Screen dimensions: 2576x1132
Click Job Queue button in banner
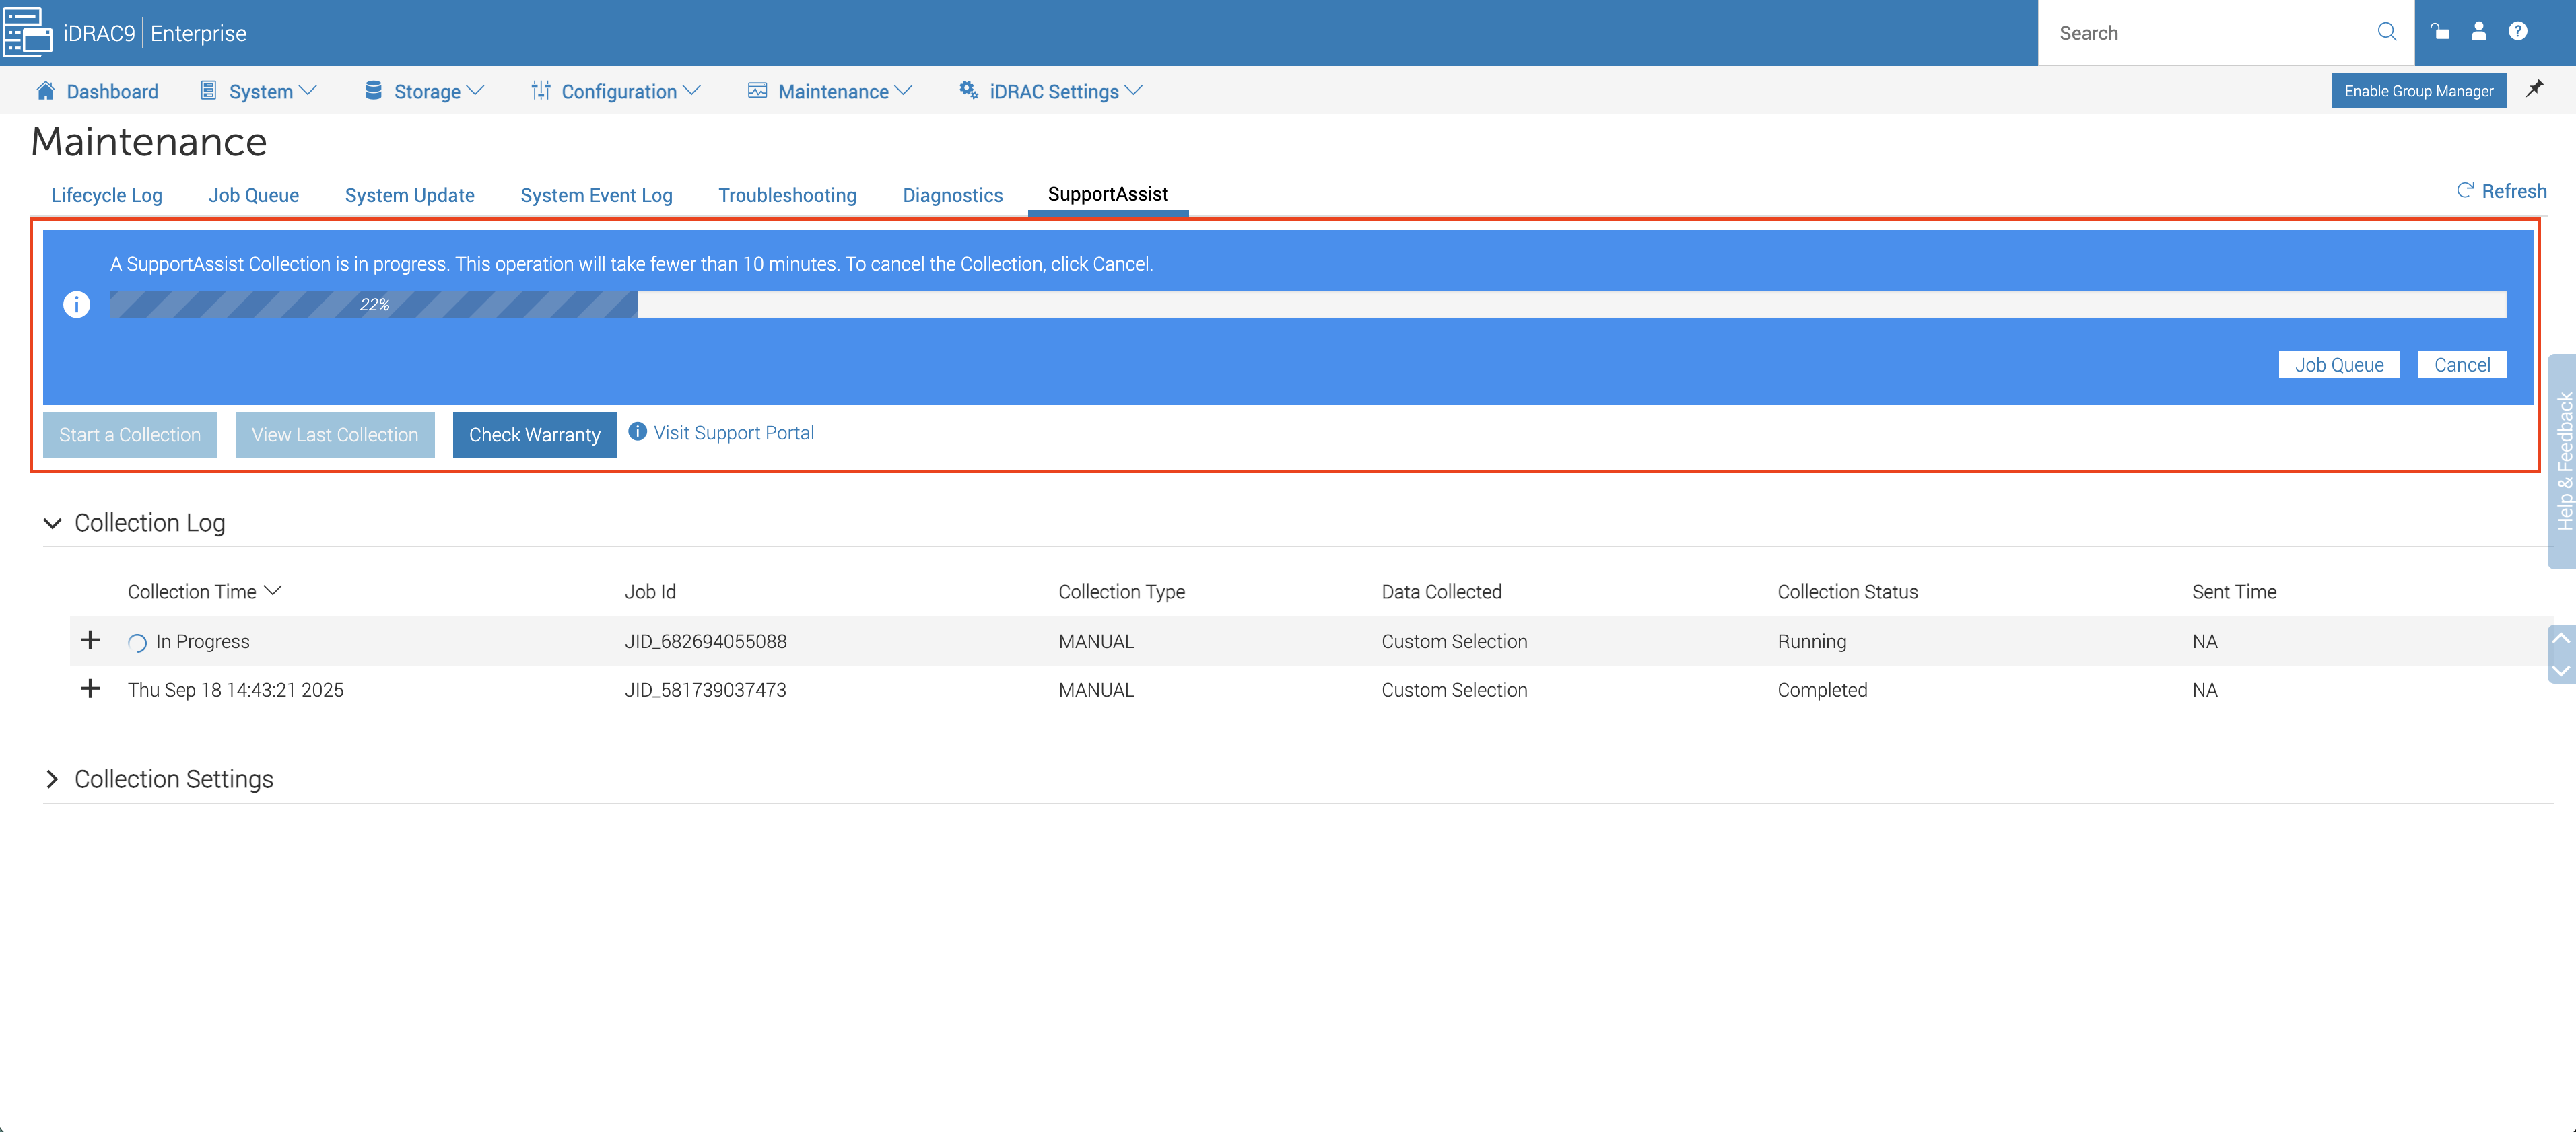2339,365
